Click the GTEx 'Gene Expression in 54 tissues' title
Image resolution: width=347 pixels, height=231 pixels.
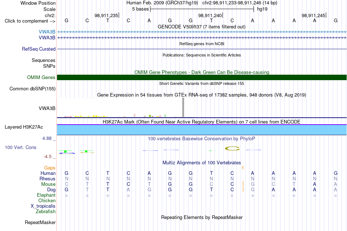202,95
